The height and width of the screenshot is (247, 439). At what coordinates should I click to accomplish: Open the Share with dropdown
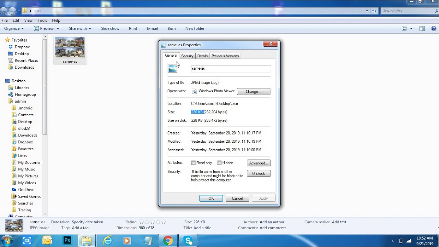(80, 28)
